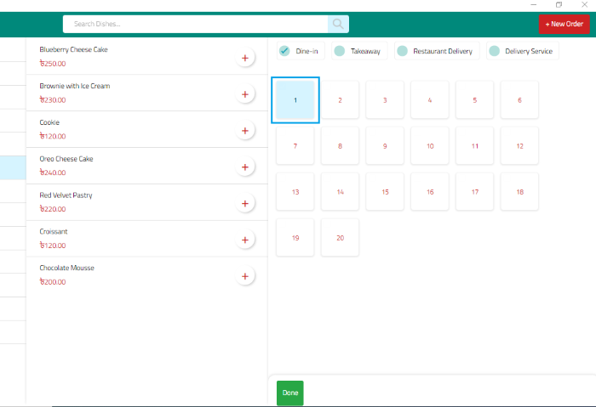596x407 pixels.
Task: Add Croissant via plus icon
Action: click(245, 240)
